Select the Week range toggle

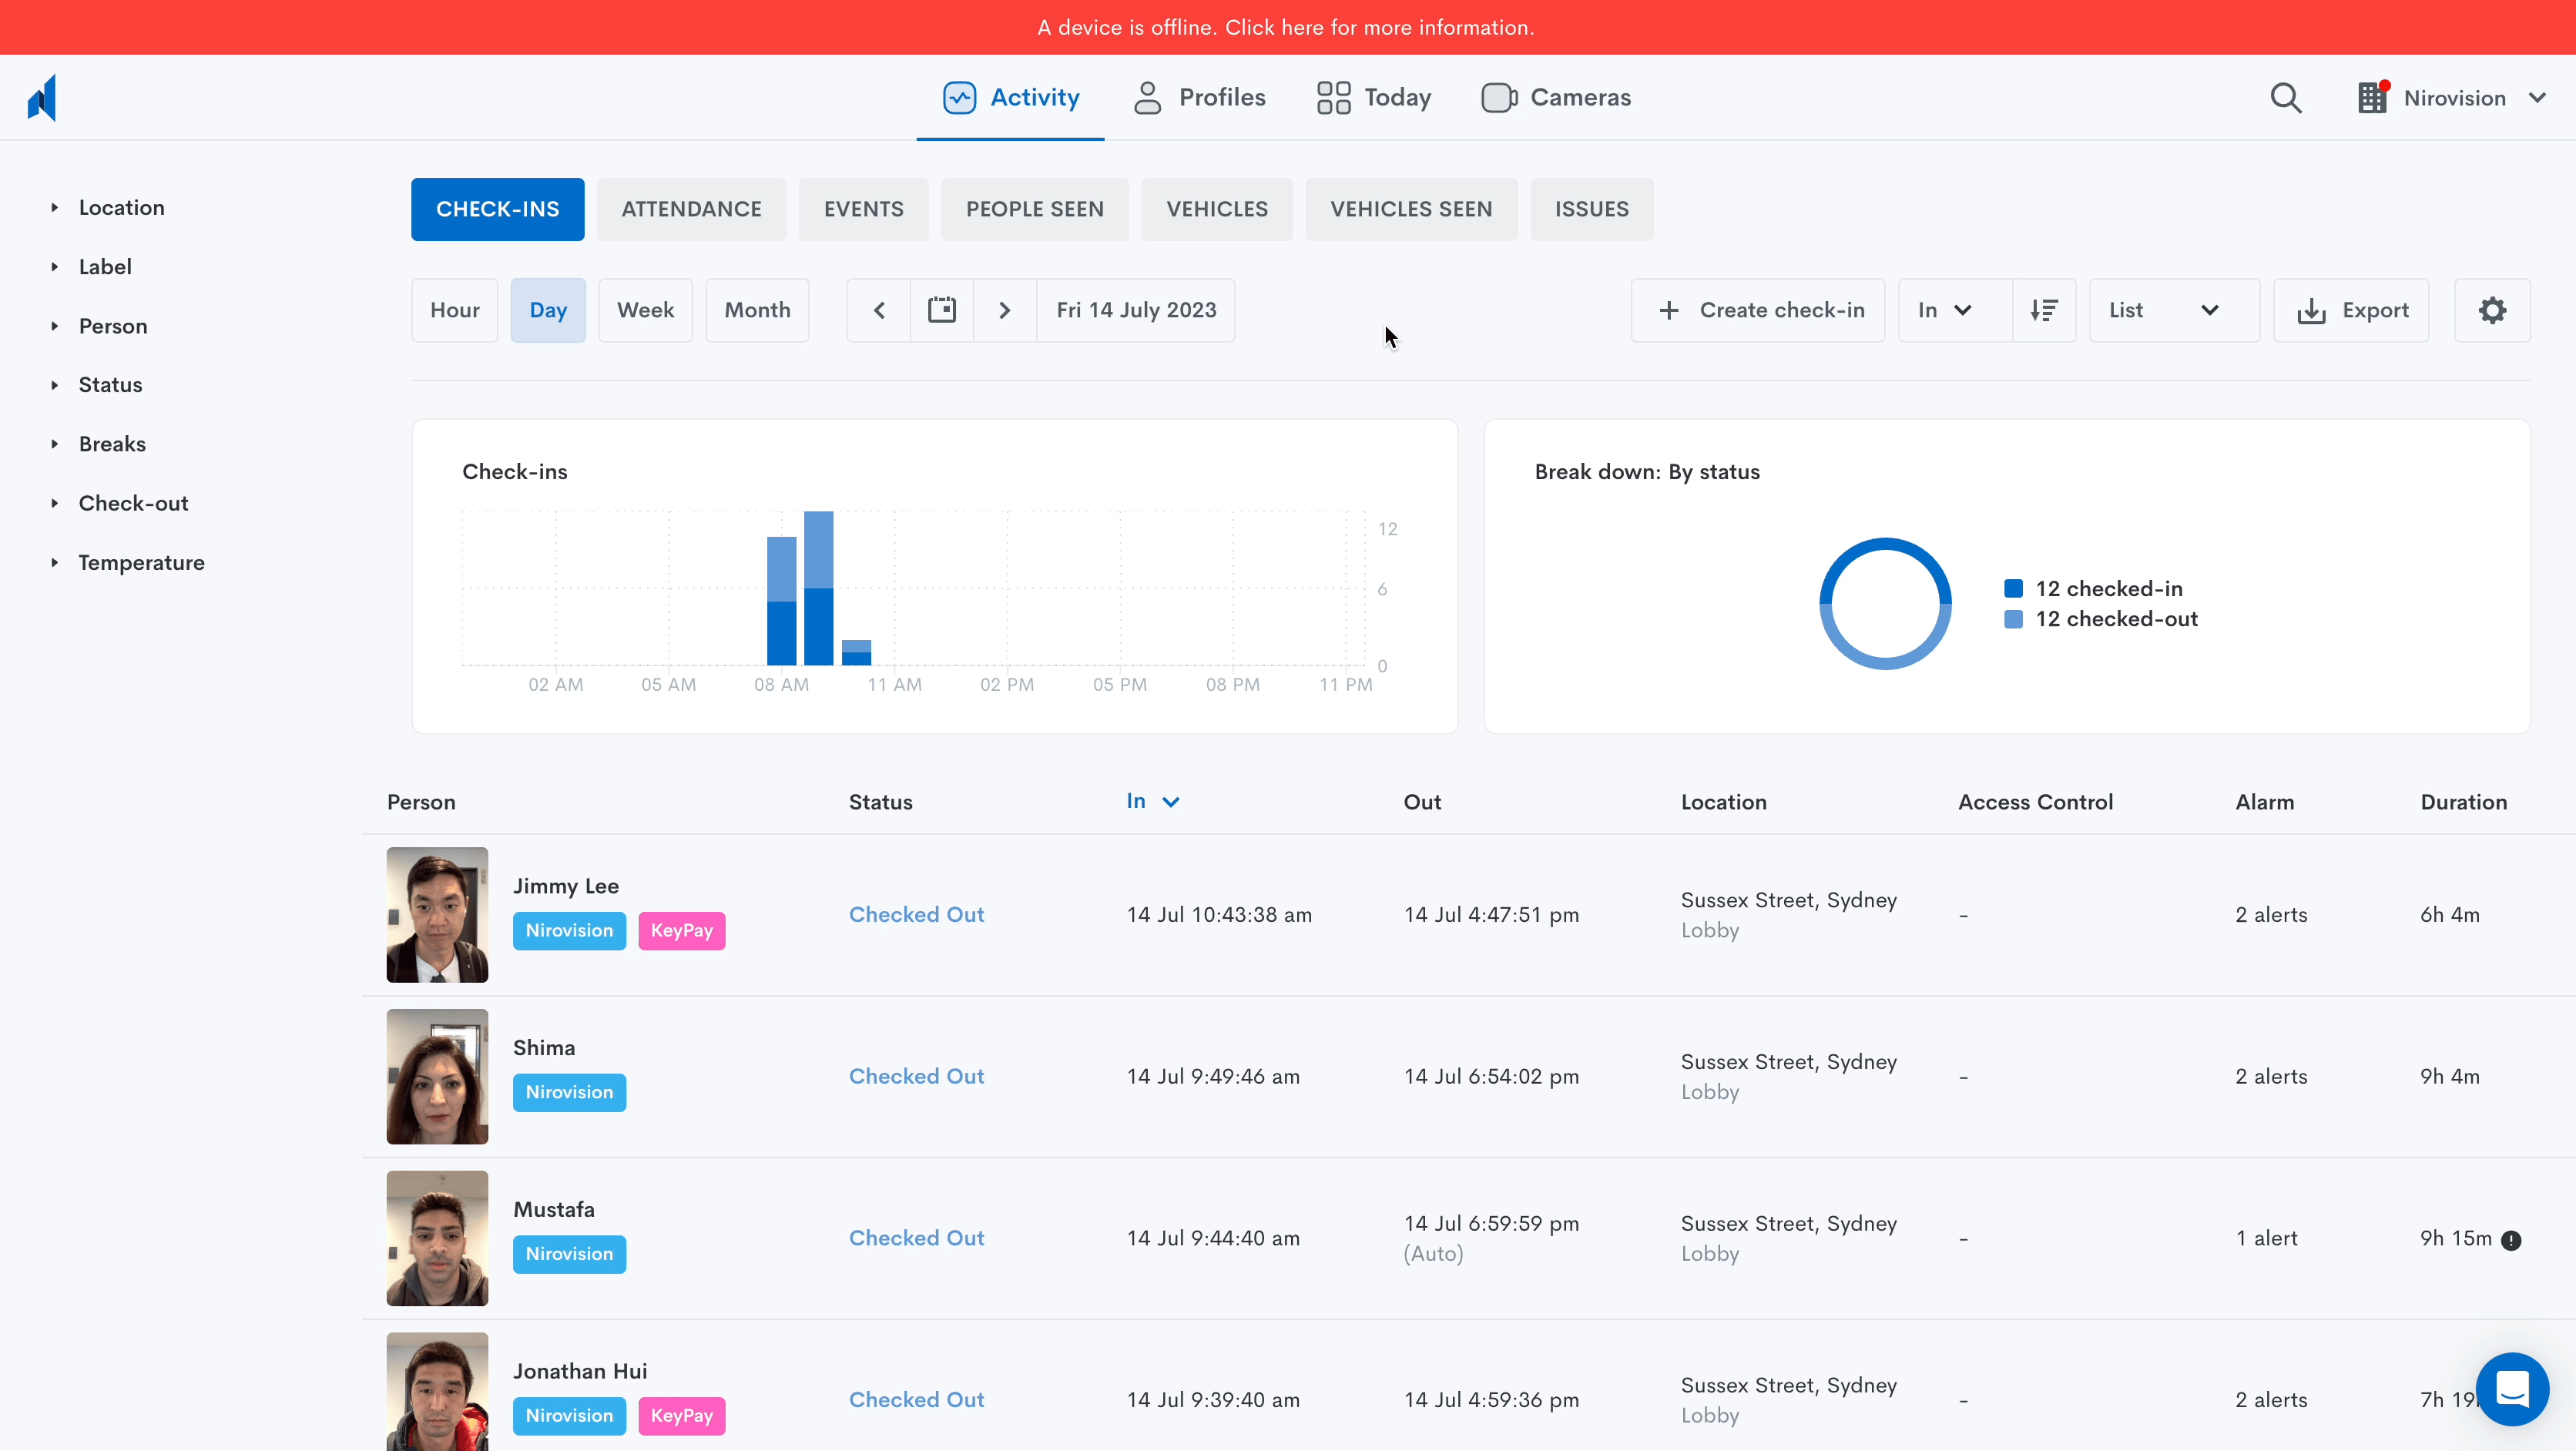(x=645, y=310)
